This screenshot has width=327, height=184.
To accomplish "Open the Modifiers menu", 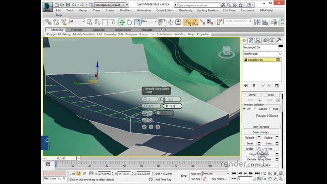I will point(126,10).
